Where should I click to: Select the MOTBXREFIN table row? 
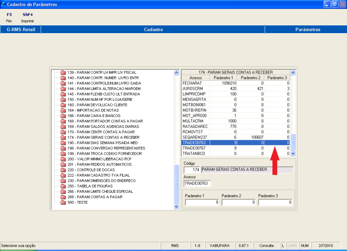tap(236, 110)
